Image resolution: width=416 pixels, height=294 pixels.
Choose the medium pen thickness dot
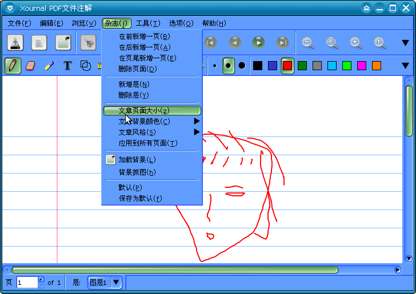pos(228,66)
